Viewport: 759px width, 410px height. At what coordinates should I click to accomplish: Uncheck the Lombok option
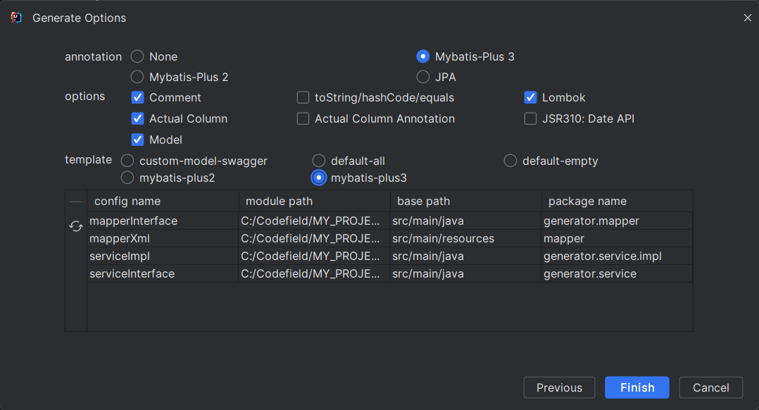531,98
